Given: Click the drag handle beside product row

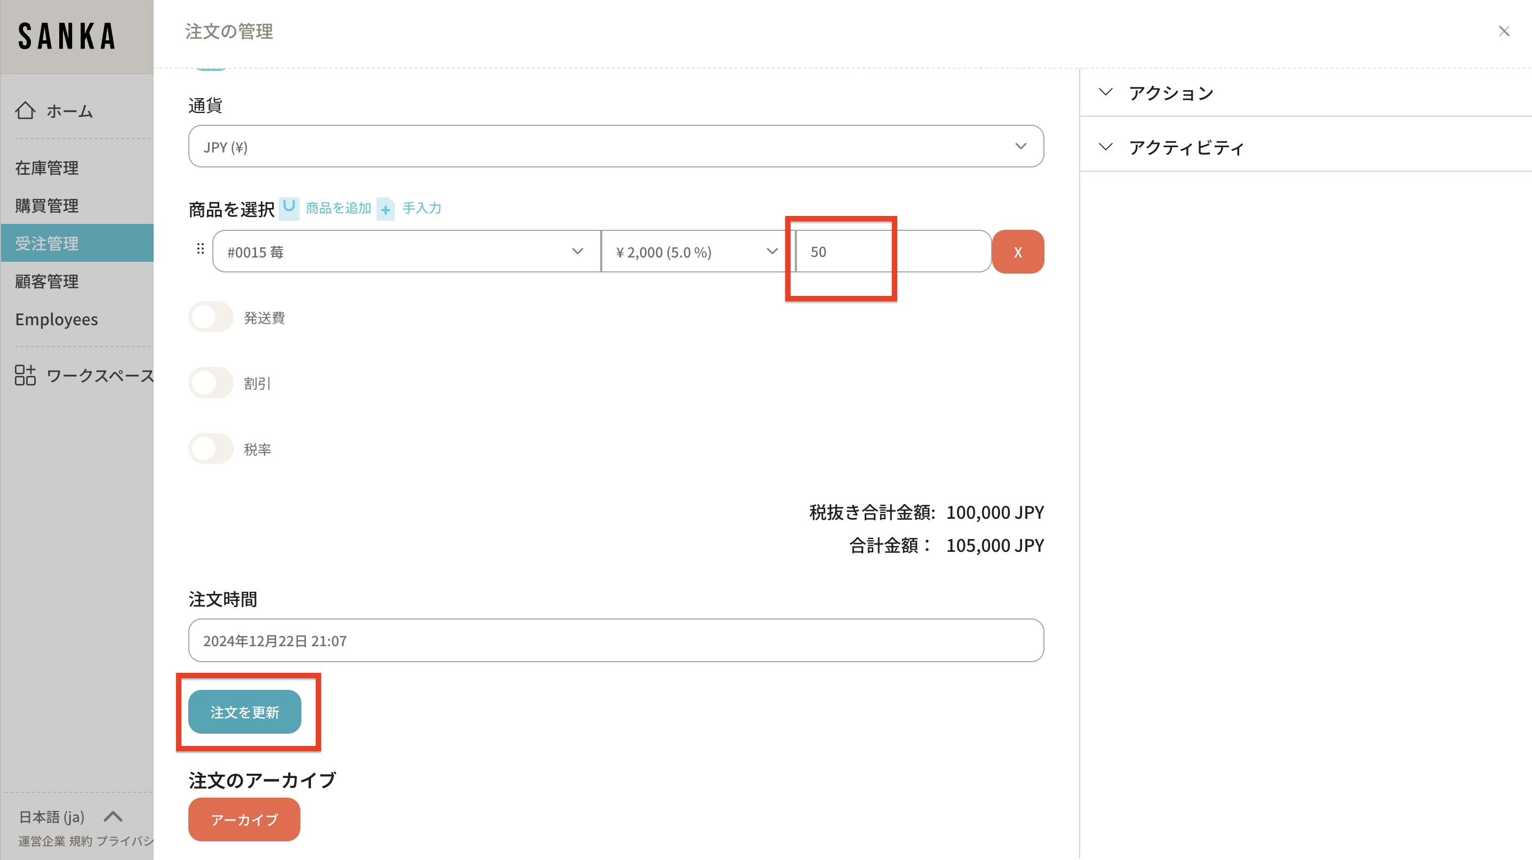Looking at the screenshot, I should [201, 249].
